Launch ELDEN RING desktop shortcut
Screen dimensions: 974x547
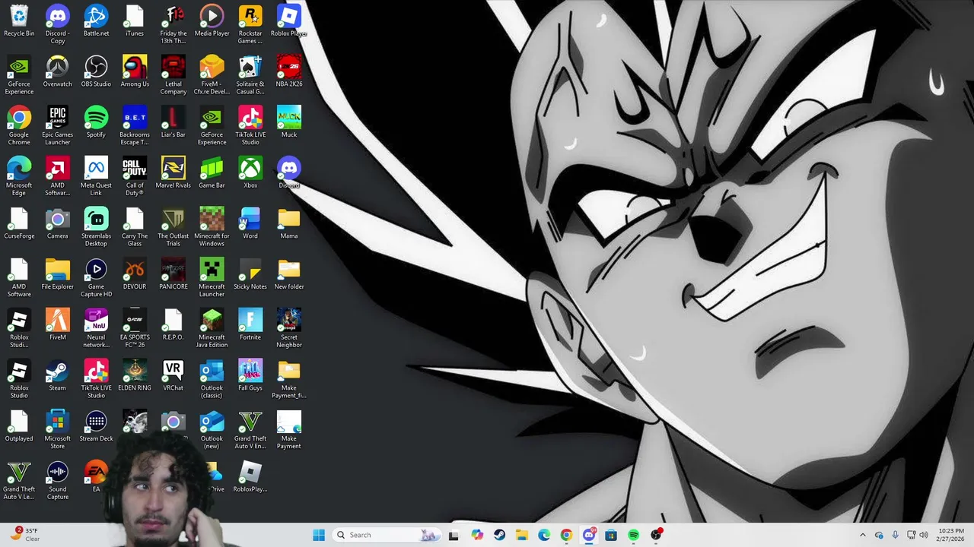[x=135, y=376]
